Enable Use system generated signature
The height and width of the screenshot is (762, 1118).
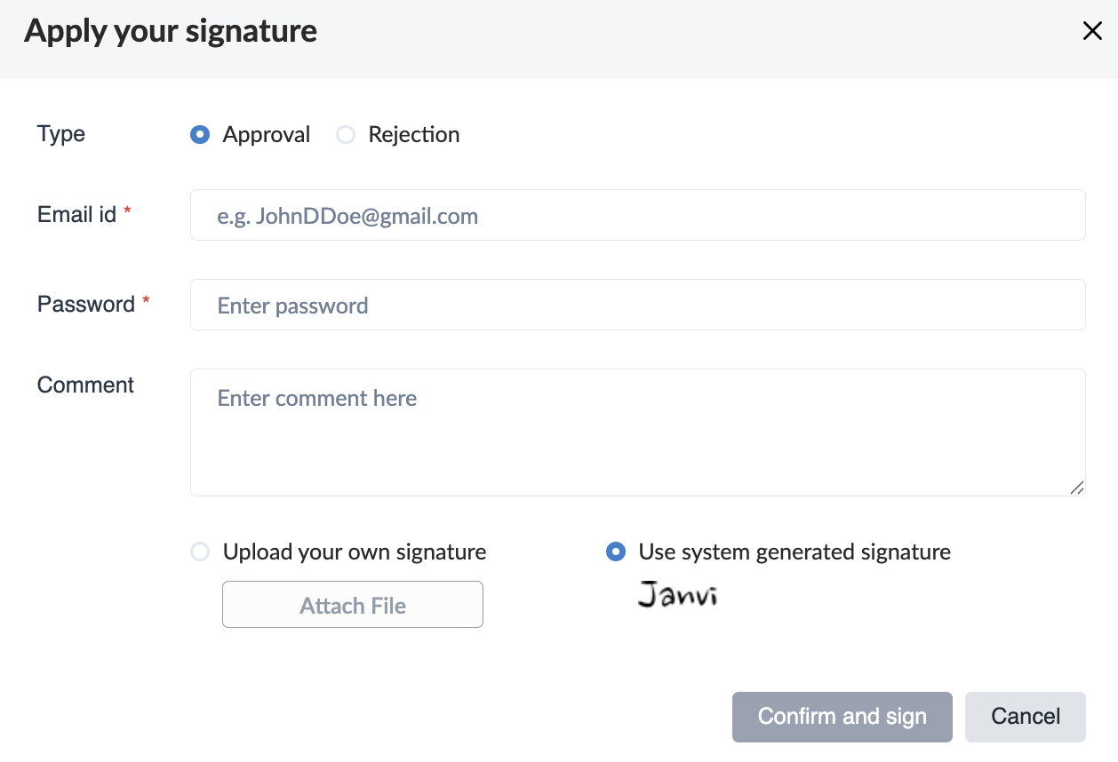click(x=615, y=552)
